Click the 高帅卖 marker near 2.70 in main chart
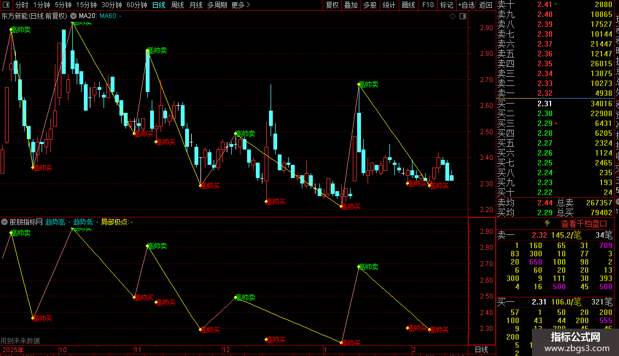This screenshot has width=619, height=356. (x=368, y=84)
